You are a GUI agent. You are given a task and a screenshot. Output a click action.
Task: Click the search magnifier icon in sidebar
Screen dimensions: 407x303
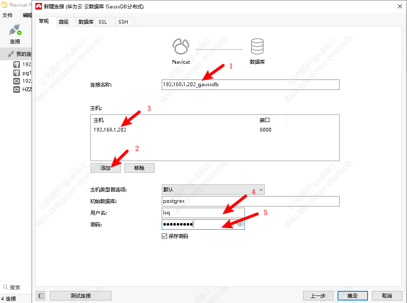pos(5,287)
